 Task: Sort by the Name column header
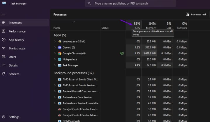pos(75,25)
